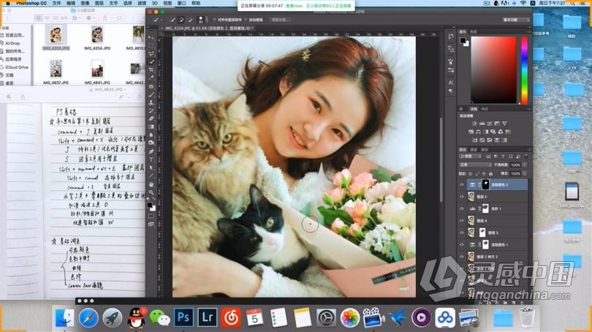
Task: Open WeChat from the Dock
Action: (x=160, y=317)
